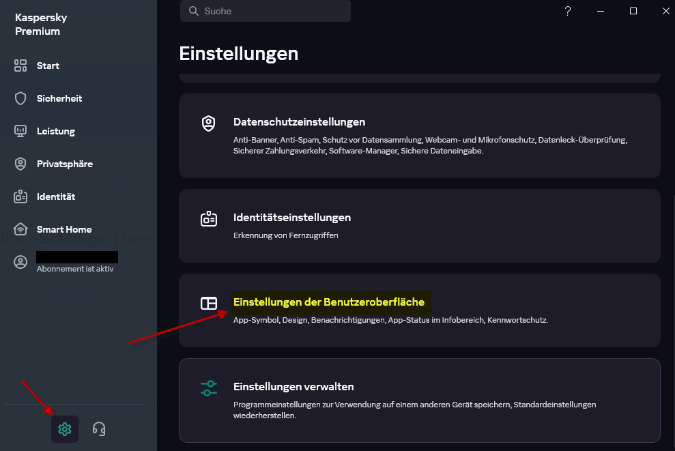The height and width of the screenshot is (451, 675).
Task: Open the Identität section
Action: (56, 197)
